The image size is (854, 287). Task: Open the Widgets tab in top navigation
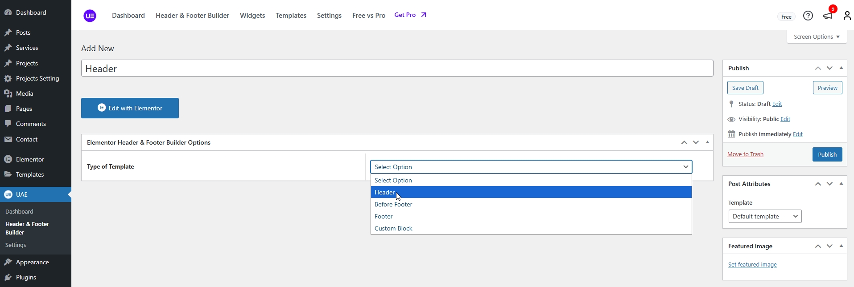(252, 16)
